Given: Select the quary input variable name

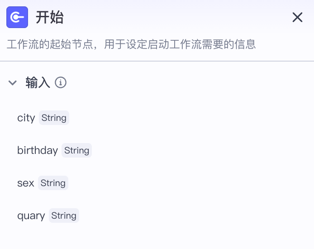Looking at the screenshot, I should click(31, 215).
